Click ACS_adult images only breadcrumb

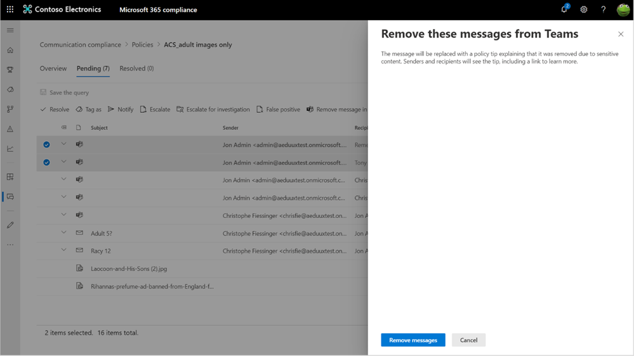click(x=198, y=44)
